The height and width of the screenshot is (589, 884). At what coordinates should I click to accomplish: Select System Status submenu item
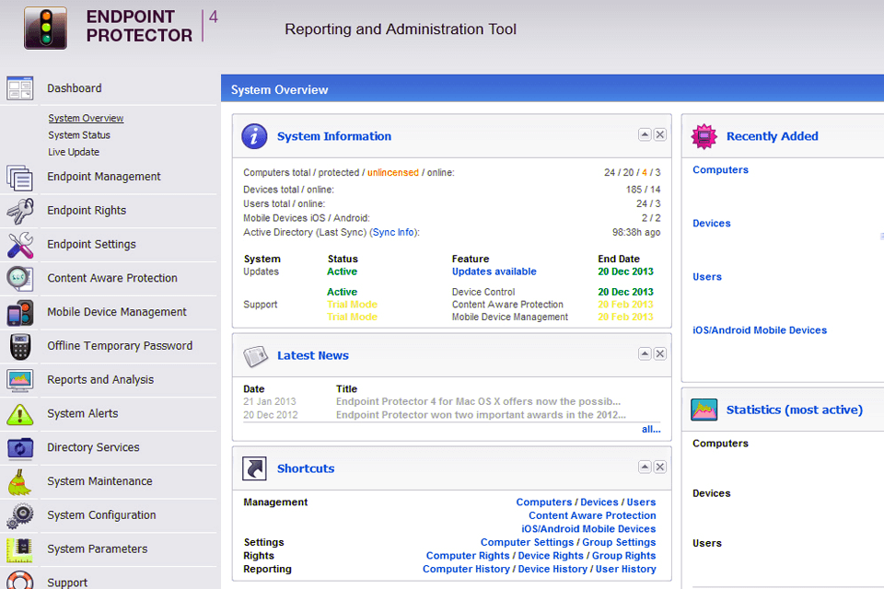79,135
